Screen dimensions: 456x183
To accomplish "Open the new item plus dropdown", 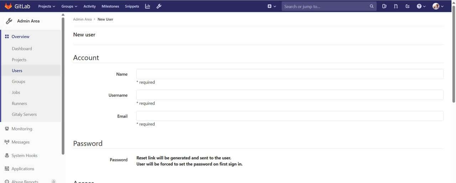I will 272,6.
